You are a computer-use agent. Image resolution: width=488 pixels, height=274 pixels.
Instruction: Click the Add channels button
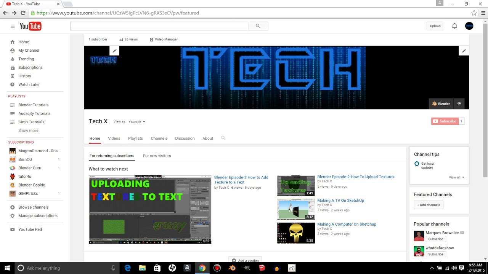pyautogui.click(x=429, y=205)
